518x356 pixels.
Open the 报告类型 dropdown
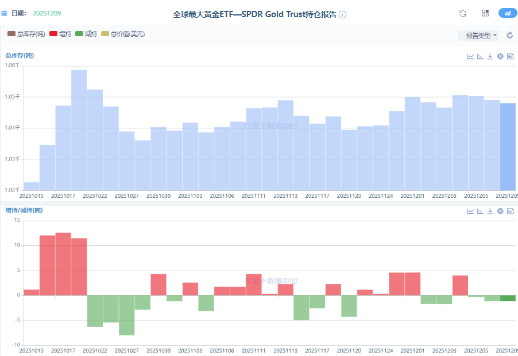pyautogui.click(x=478, y=36)
